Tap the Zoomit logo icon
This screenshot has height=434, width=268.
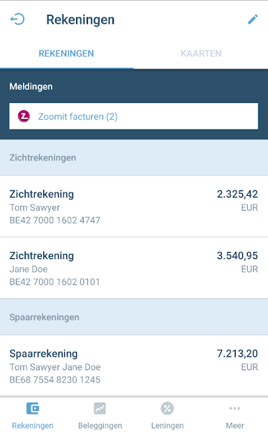click(24, 116)
